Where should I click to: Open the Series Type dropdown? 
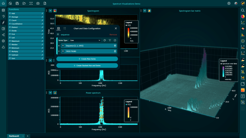(x=85, y=40)
